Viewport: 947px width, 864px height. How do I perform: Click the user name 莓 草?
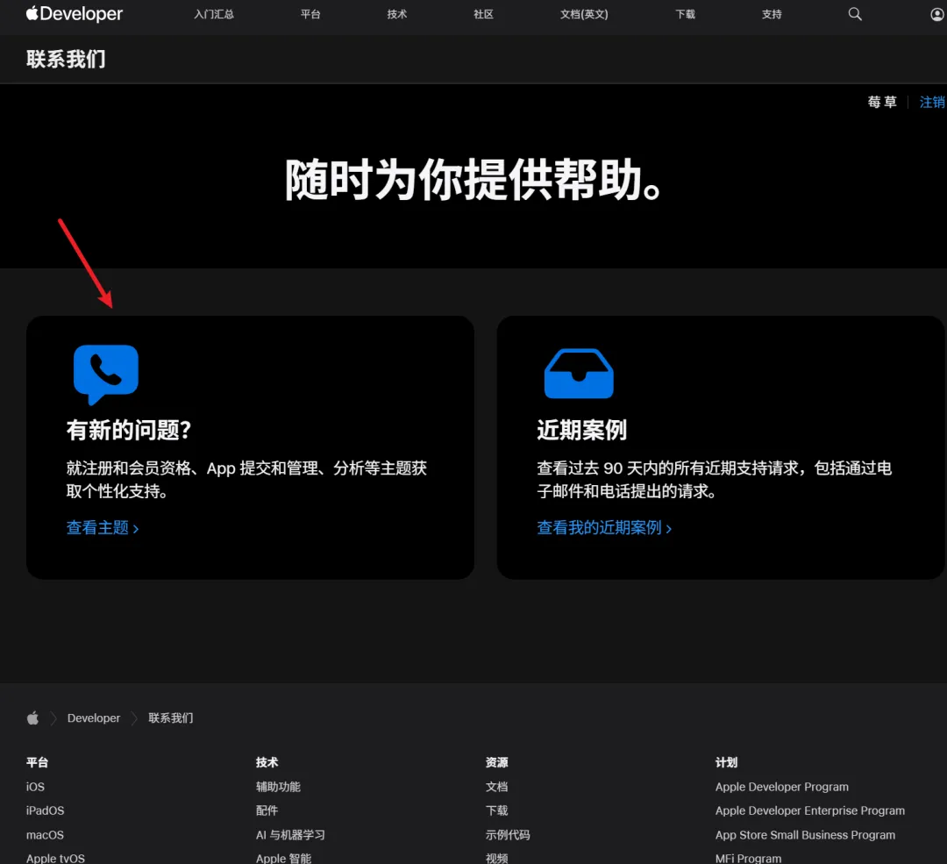click(x=882, y=102)
